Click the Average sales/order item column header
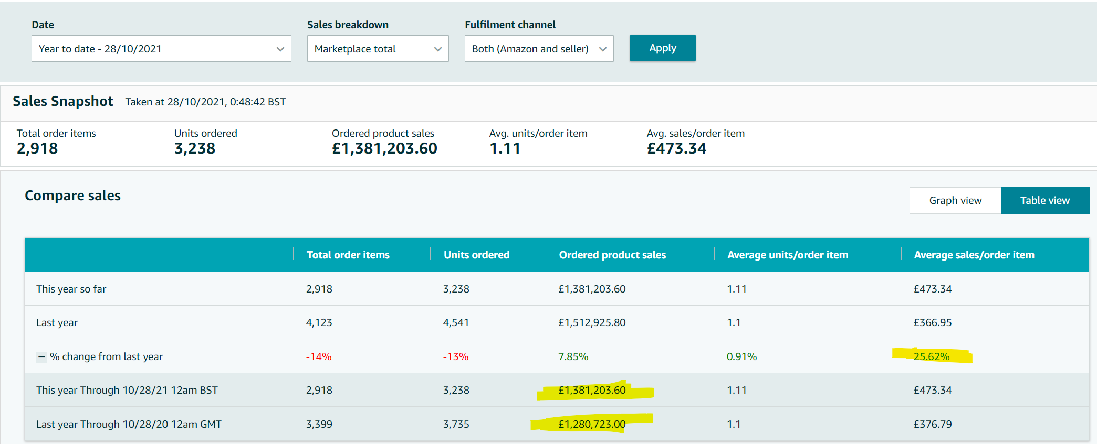The height and width of the screenshot is (444, 1097). (x=974, y=255)
